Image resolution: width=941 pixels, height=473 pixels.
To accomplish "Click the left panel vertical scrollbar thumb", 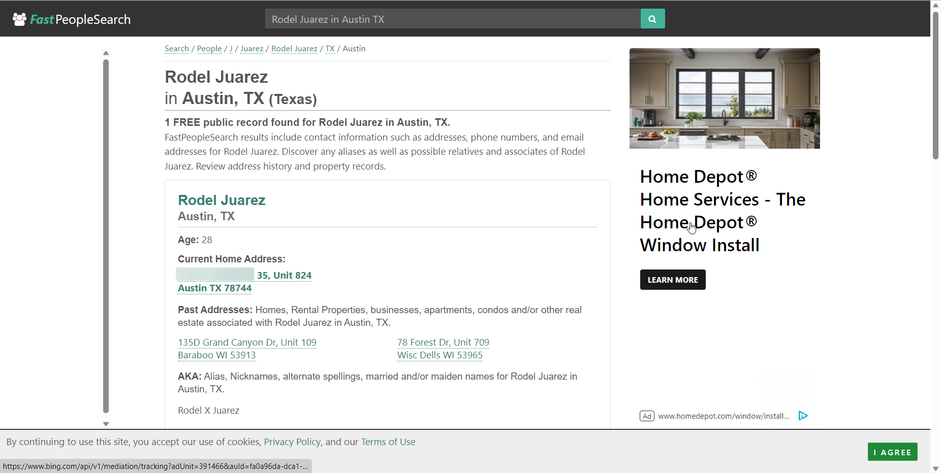I will (x=106, y=236).
